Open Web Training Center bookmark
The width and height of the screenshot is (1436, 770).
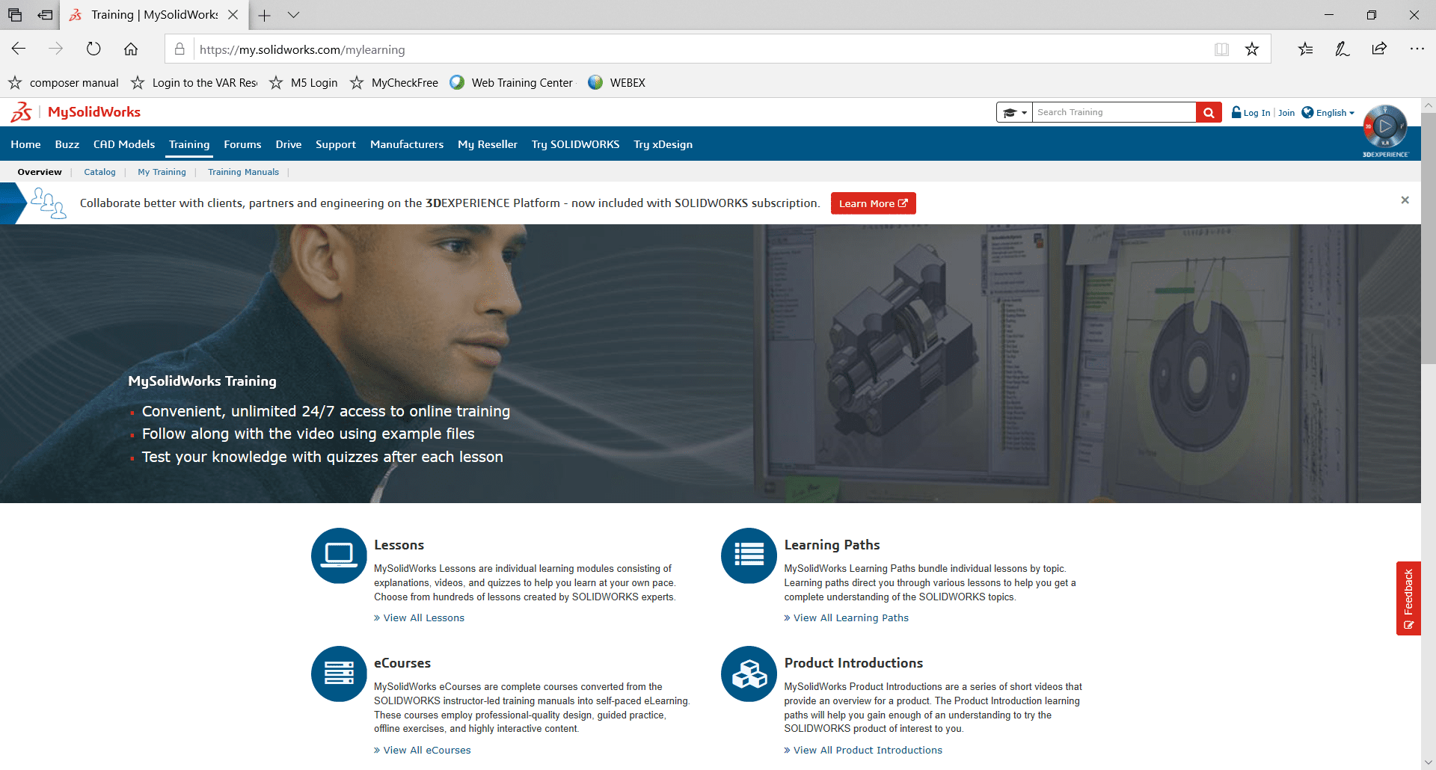512,82
